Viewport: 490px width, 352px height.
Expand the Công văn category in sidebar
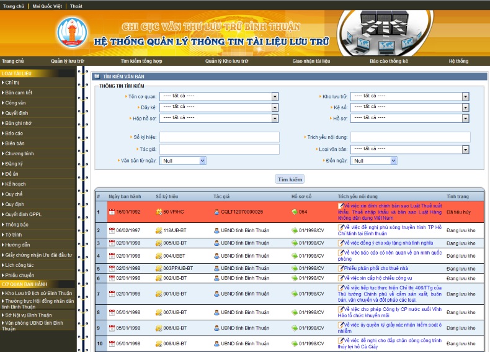(16, 102)
